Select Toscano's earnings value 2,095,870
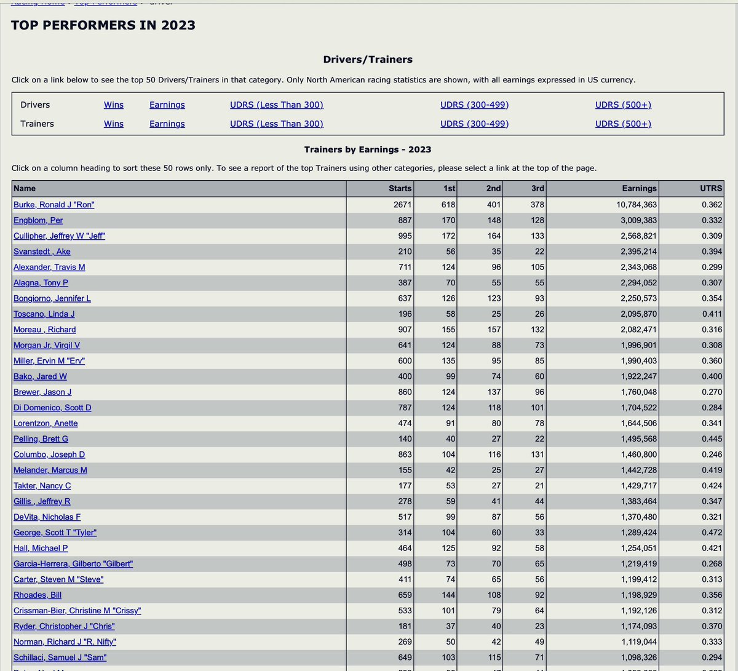Image resolution: width=738 pixels, height=671 pixels. click(639, 314)
